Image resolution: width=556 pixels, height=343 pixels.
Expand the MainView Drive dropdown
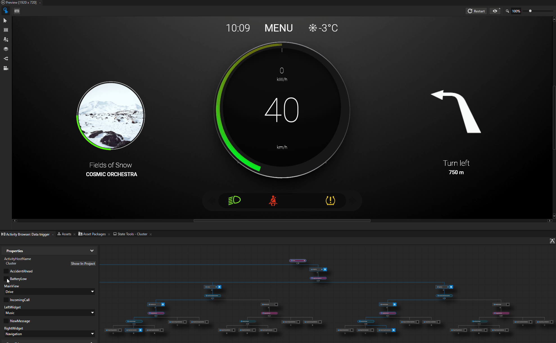point(92,292)
